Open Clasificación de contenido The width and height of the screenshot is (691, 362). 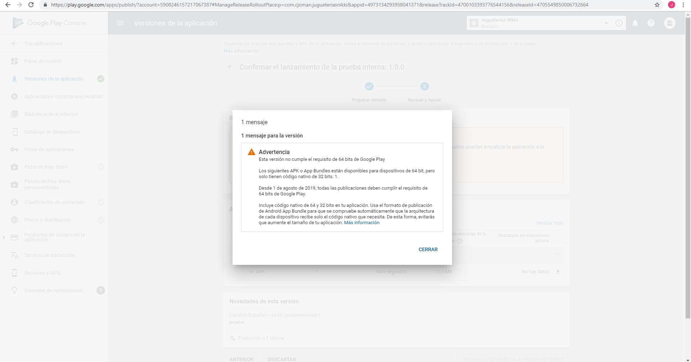(54, 202)
